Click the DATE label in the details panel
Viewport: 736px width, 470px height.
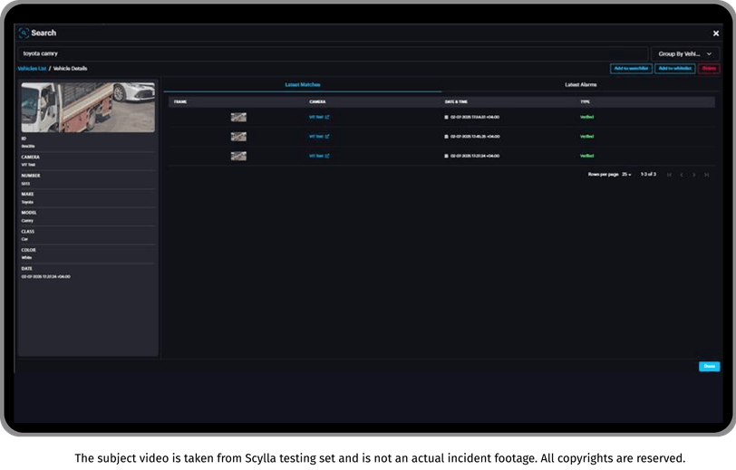27,269
